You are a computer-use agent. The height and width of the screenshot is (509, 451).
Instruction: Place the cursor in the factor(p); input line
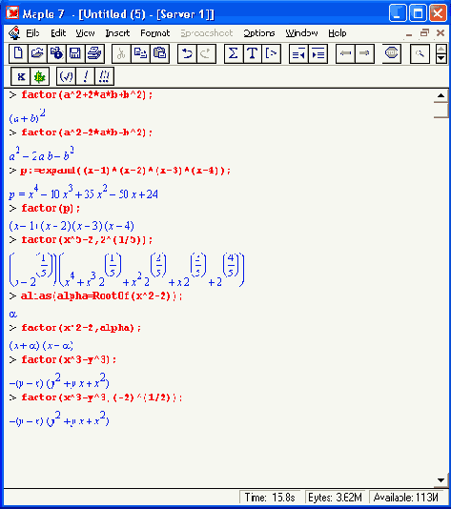51,208
